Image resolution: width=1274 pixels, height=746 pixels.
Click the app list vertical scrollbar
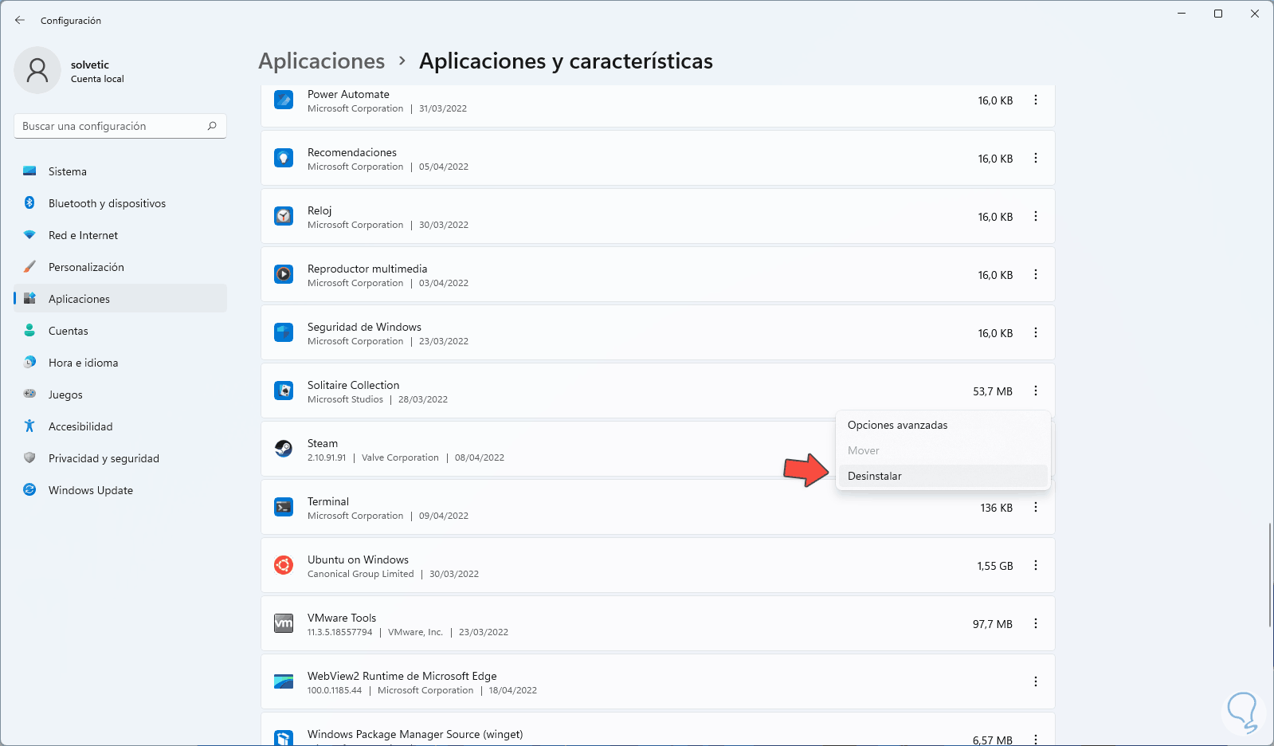pos(1269,574)
